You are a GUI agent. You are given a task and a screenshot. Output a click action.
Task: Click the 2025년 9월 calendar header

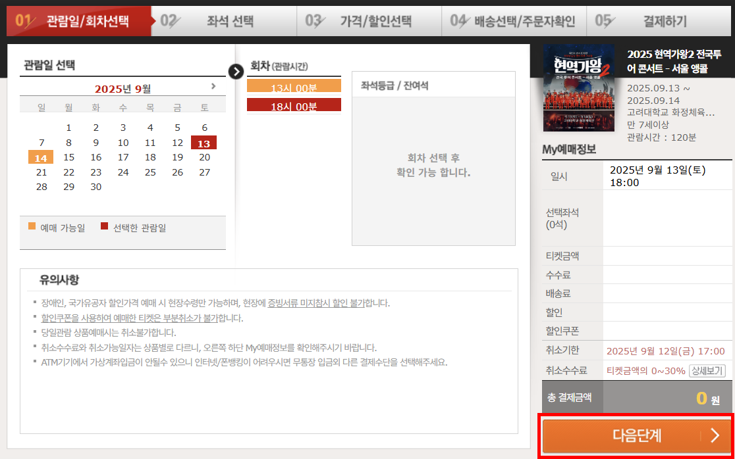[x=122, y=88]
